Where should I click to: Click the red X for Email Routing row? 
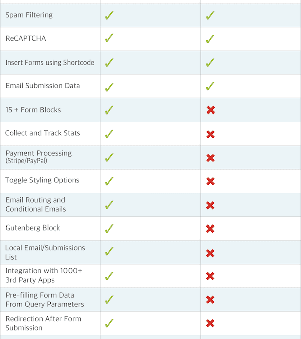211,205
